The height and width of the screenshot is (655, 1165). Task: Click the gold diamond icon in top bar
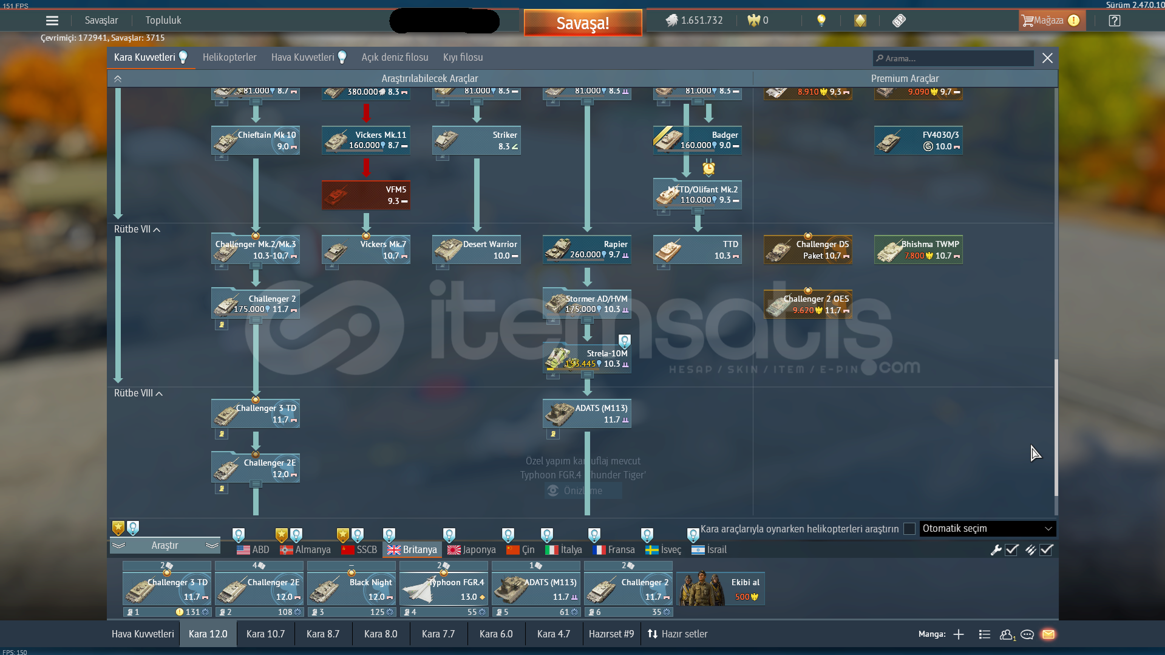(860, 21)
